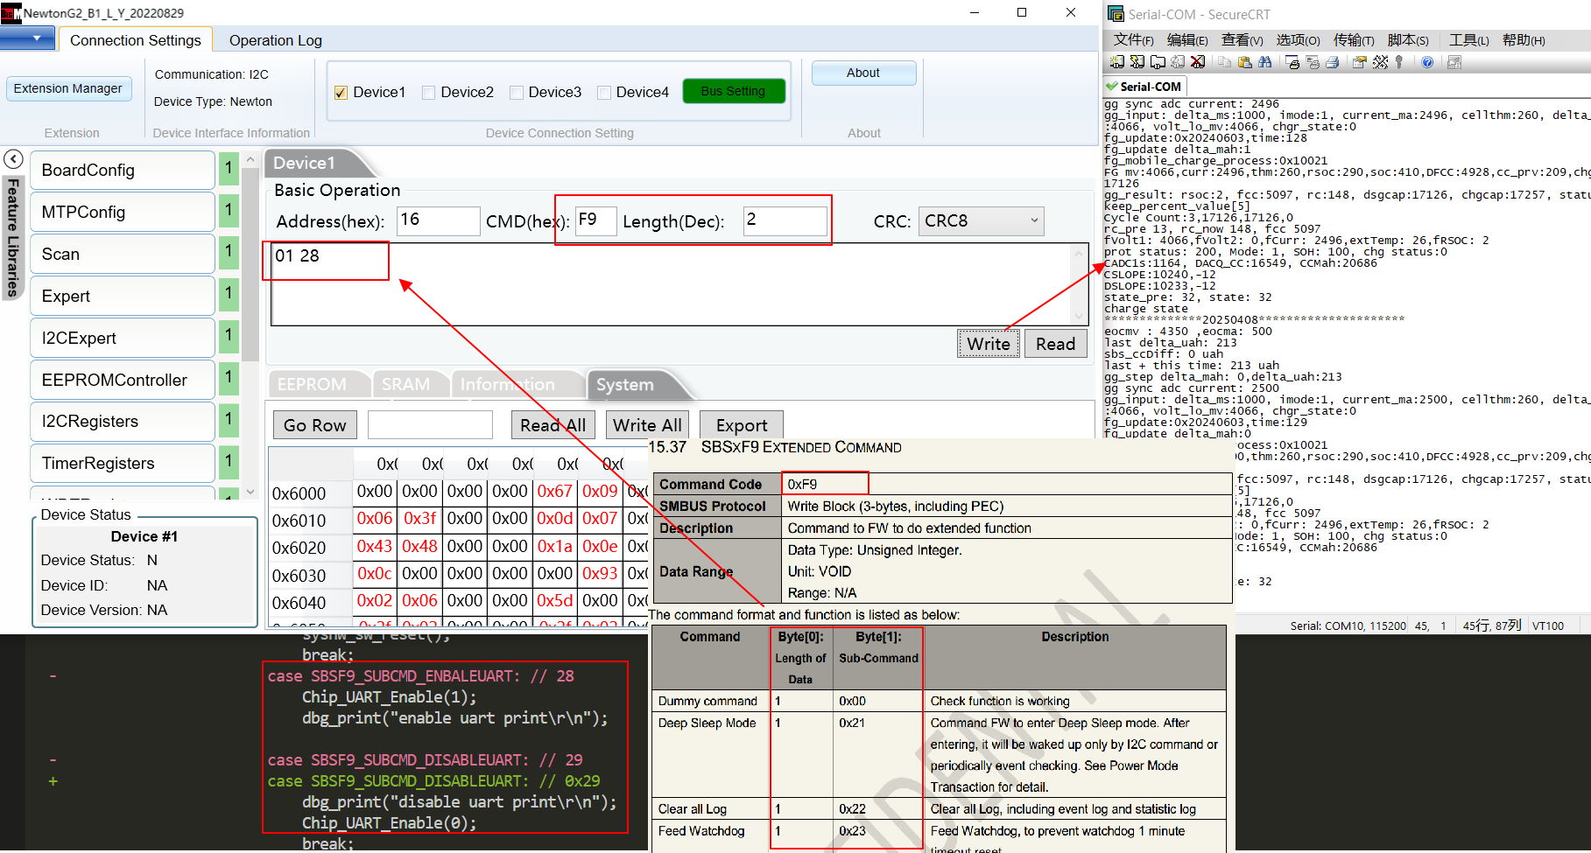Click Connect icon in SecureCRT toolbar
Image resolution: width=1591 pixels, height=853 pixels.
click(1117, 62)
